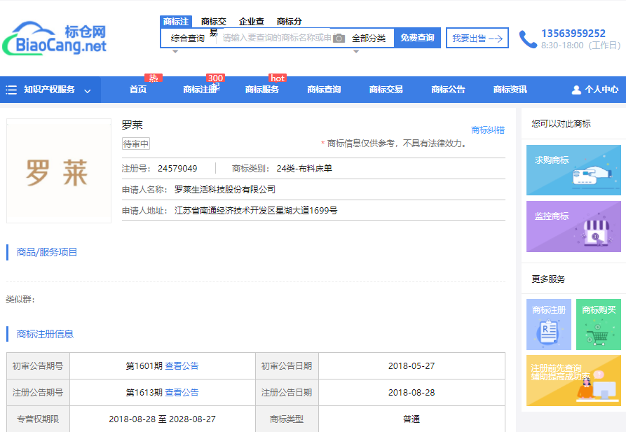This screenshot has height=432, width=626.
Task: Open the 求购商标 banner card
Action: click(573, 170)
